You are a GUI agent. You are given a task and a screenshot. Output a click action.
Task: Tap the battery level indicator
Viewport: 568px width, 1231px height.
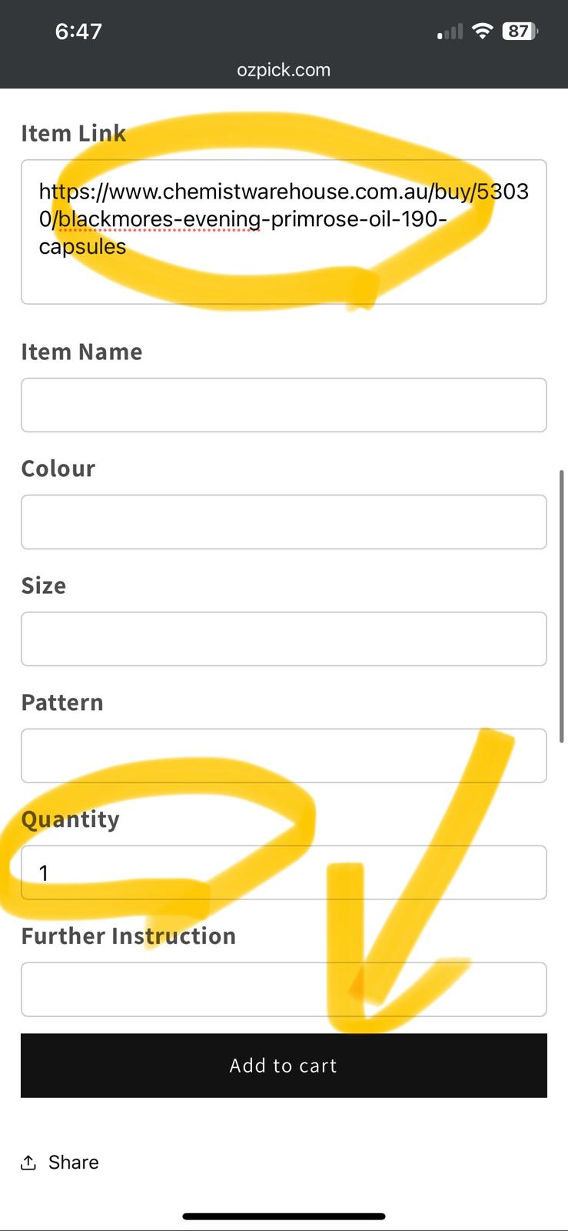click(x=520, y=31)
